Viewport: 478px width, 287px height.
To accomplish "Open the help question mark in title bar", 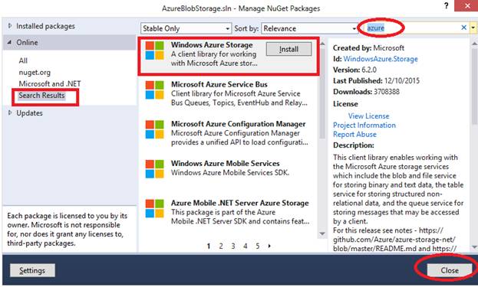I will [447, 5].
